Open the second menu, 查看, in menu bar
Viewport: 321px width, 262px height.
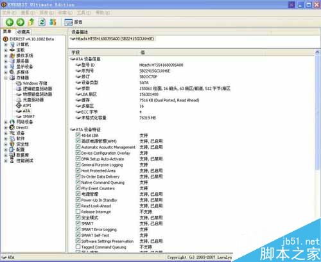tap(28, 13)
